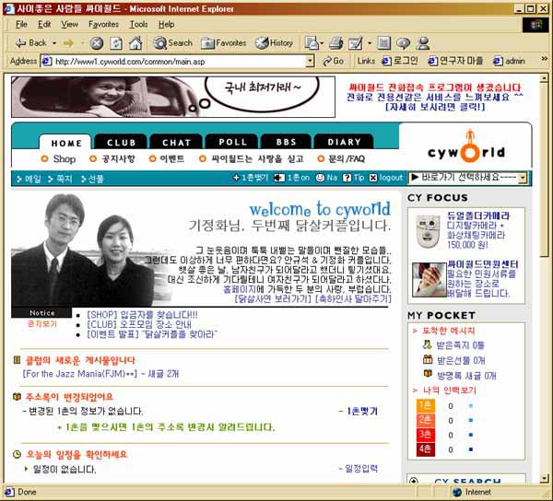
Task: Switch to the CLUB tab
Action: [x=121, y=143]
